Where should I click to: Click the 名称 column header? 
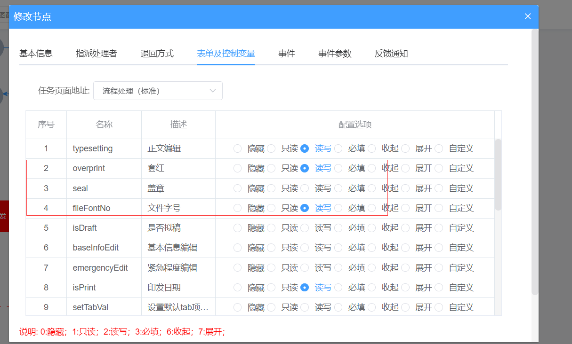tap(104, 125)
